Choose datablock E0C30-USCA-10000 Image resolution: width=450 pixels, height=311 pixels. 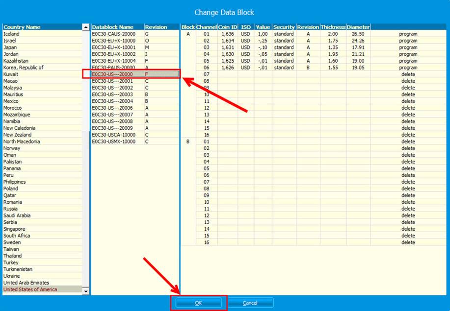pyautogui.click(x=113, y=135)
